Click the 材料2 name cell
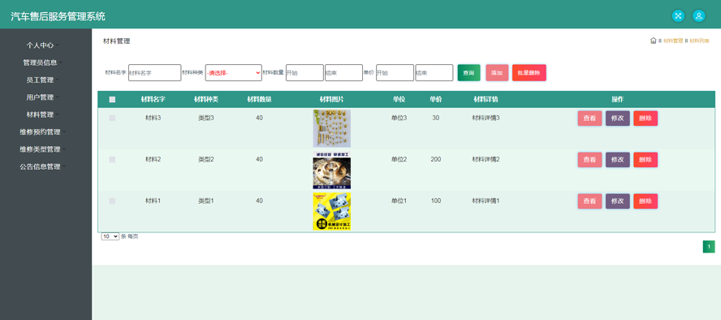This screenshot has height=320, width=721. click(x=153, y=159)
